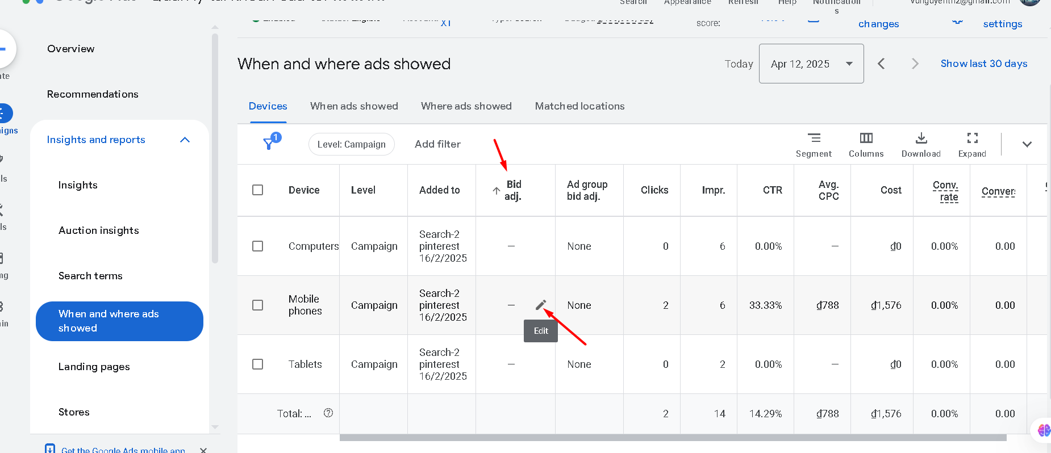Sort by the Avg. CPC column header

[828, 190]
